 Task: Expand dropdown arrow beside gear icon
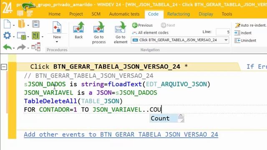coord(14,37)
